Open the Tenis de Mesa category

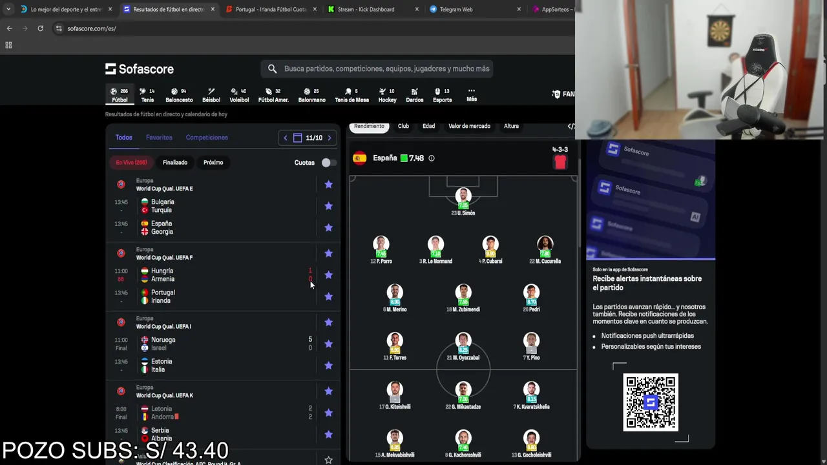coord(351,95)
